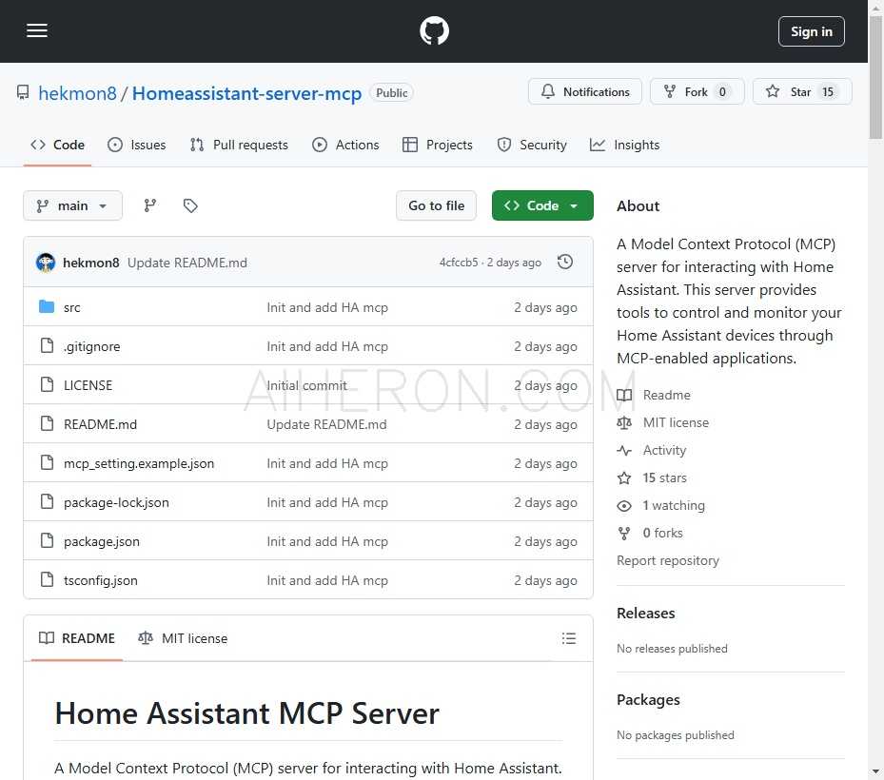The width and height of the screenshot is (884, 780).
Task: Open the main branch selector
Action: point(72,205)
